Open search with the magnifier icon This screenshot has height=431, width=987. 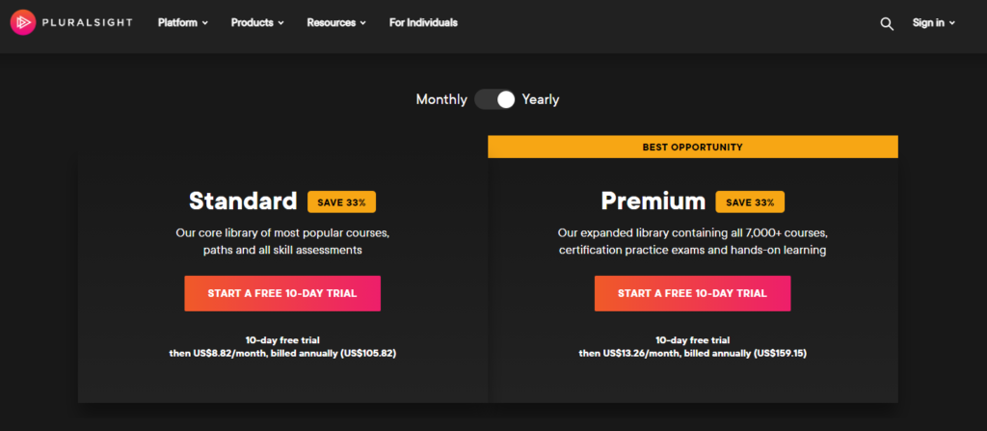point(887,23)
